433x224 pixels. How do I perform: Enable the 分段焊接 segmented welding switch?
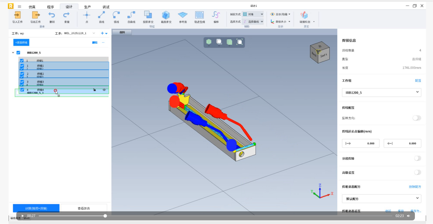coord(417,158)
